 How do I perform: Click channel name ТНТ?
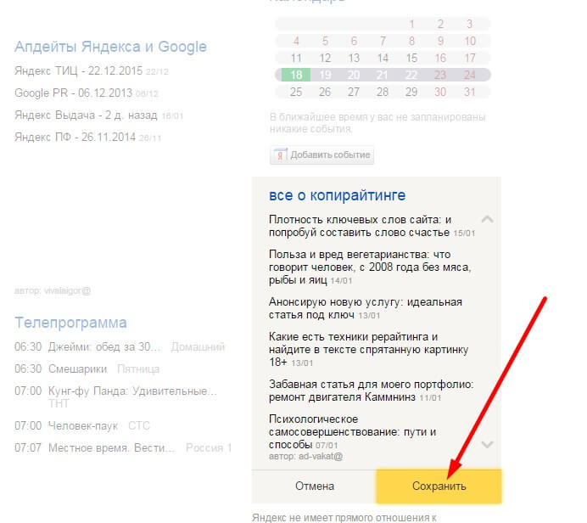click(59, 403)
